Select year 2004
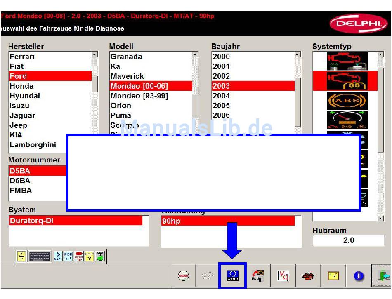This screenshot has height=299, width=392. click(253, 96)
